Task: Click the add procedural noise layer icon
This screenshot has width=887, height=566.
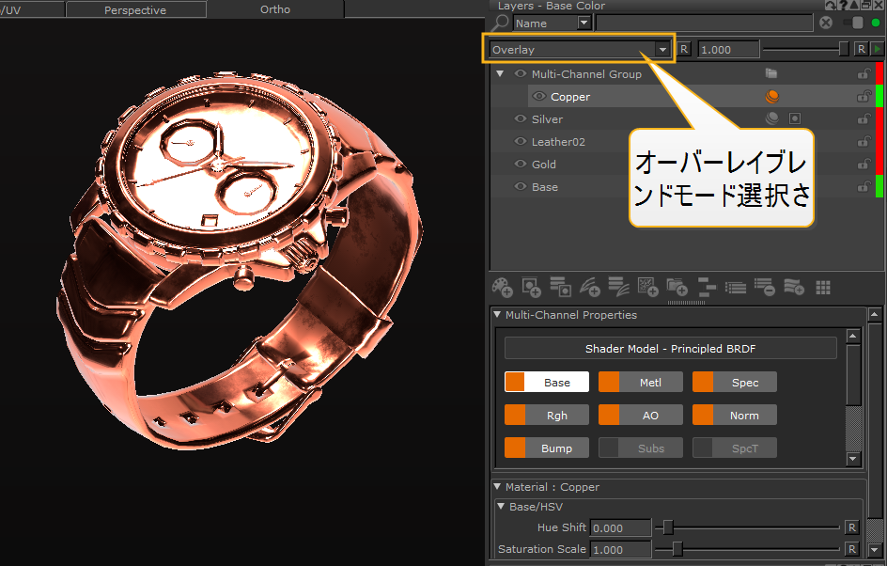Action: click(x=647, y=287)
